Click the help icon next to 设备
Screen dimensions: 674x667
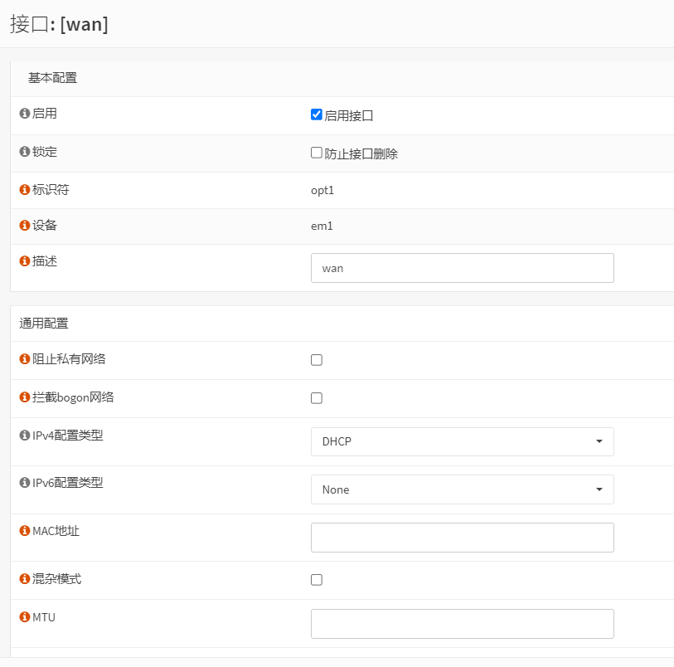(25, 226)
